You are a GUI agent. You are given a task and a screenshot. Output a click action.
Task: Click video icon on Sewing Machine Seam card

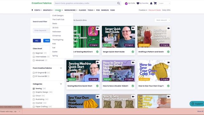[98, 28]
